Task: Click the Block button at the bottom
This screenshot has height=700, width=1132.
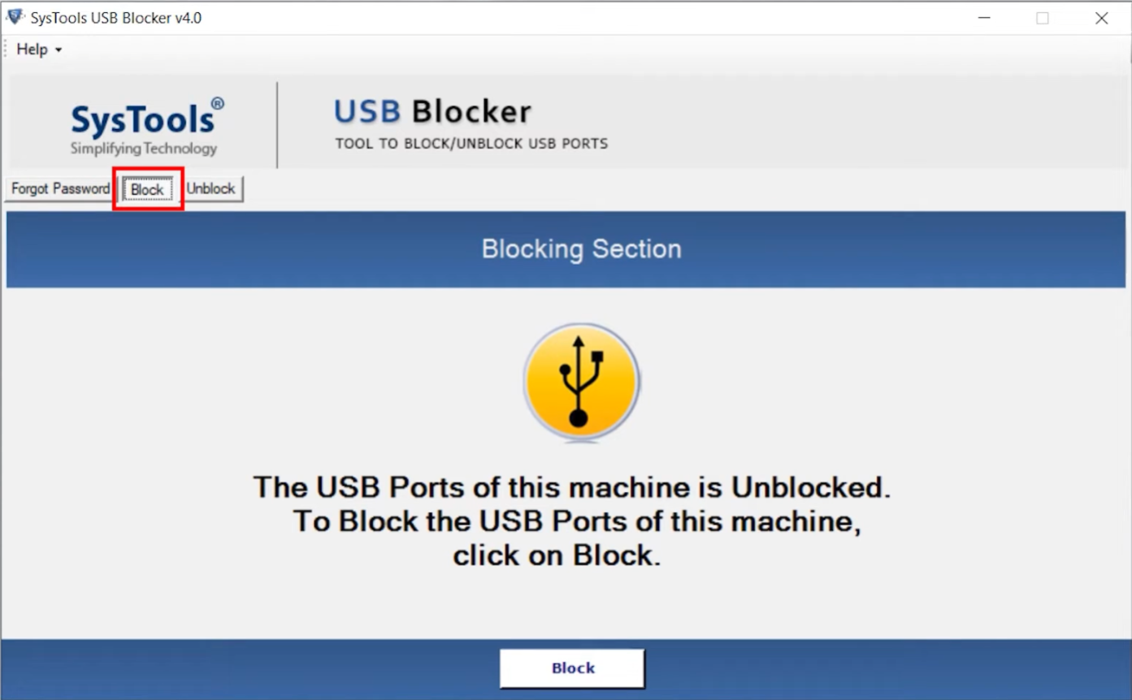Action: (x=571, y=668)
